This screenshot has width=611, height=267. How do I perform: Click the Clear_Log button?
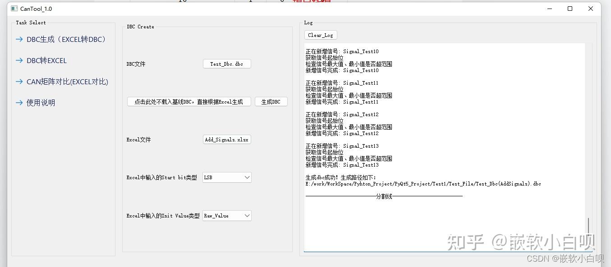click(320, 35)
